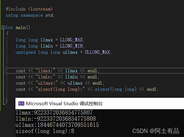Click the 'ullmax' variable declaration name

(70, 52)
